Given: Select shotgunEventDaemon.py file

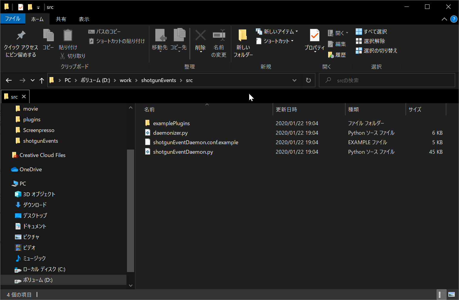Looking at the screenshot, I should [183, 152].
